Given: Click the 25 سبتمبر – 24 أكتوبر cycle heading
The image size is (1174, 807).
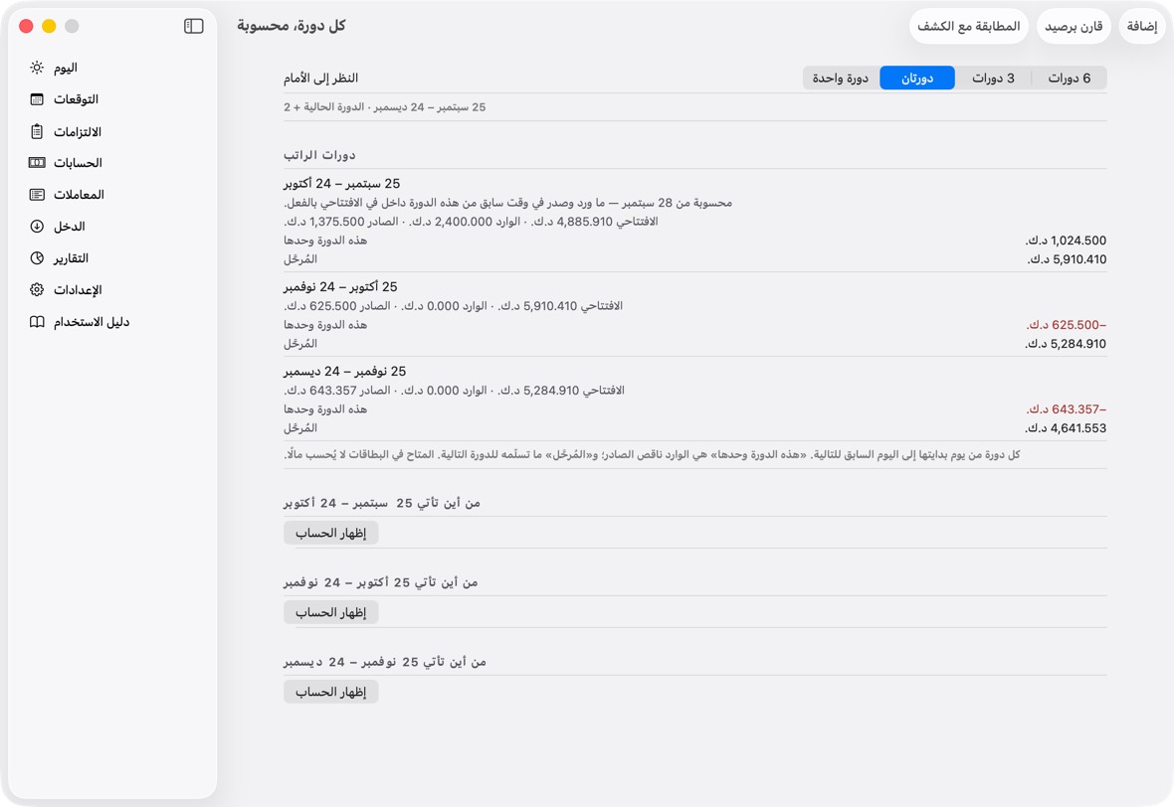Looking at the screenshot, I should pos(342,183).
